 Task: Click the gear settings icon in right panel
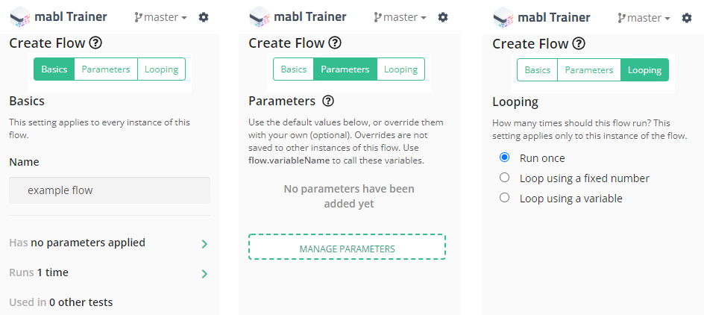click(687, 17)
